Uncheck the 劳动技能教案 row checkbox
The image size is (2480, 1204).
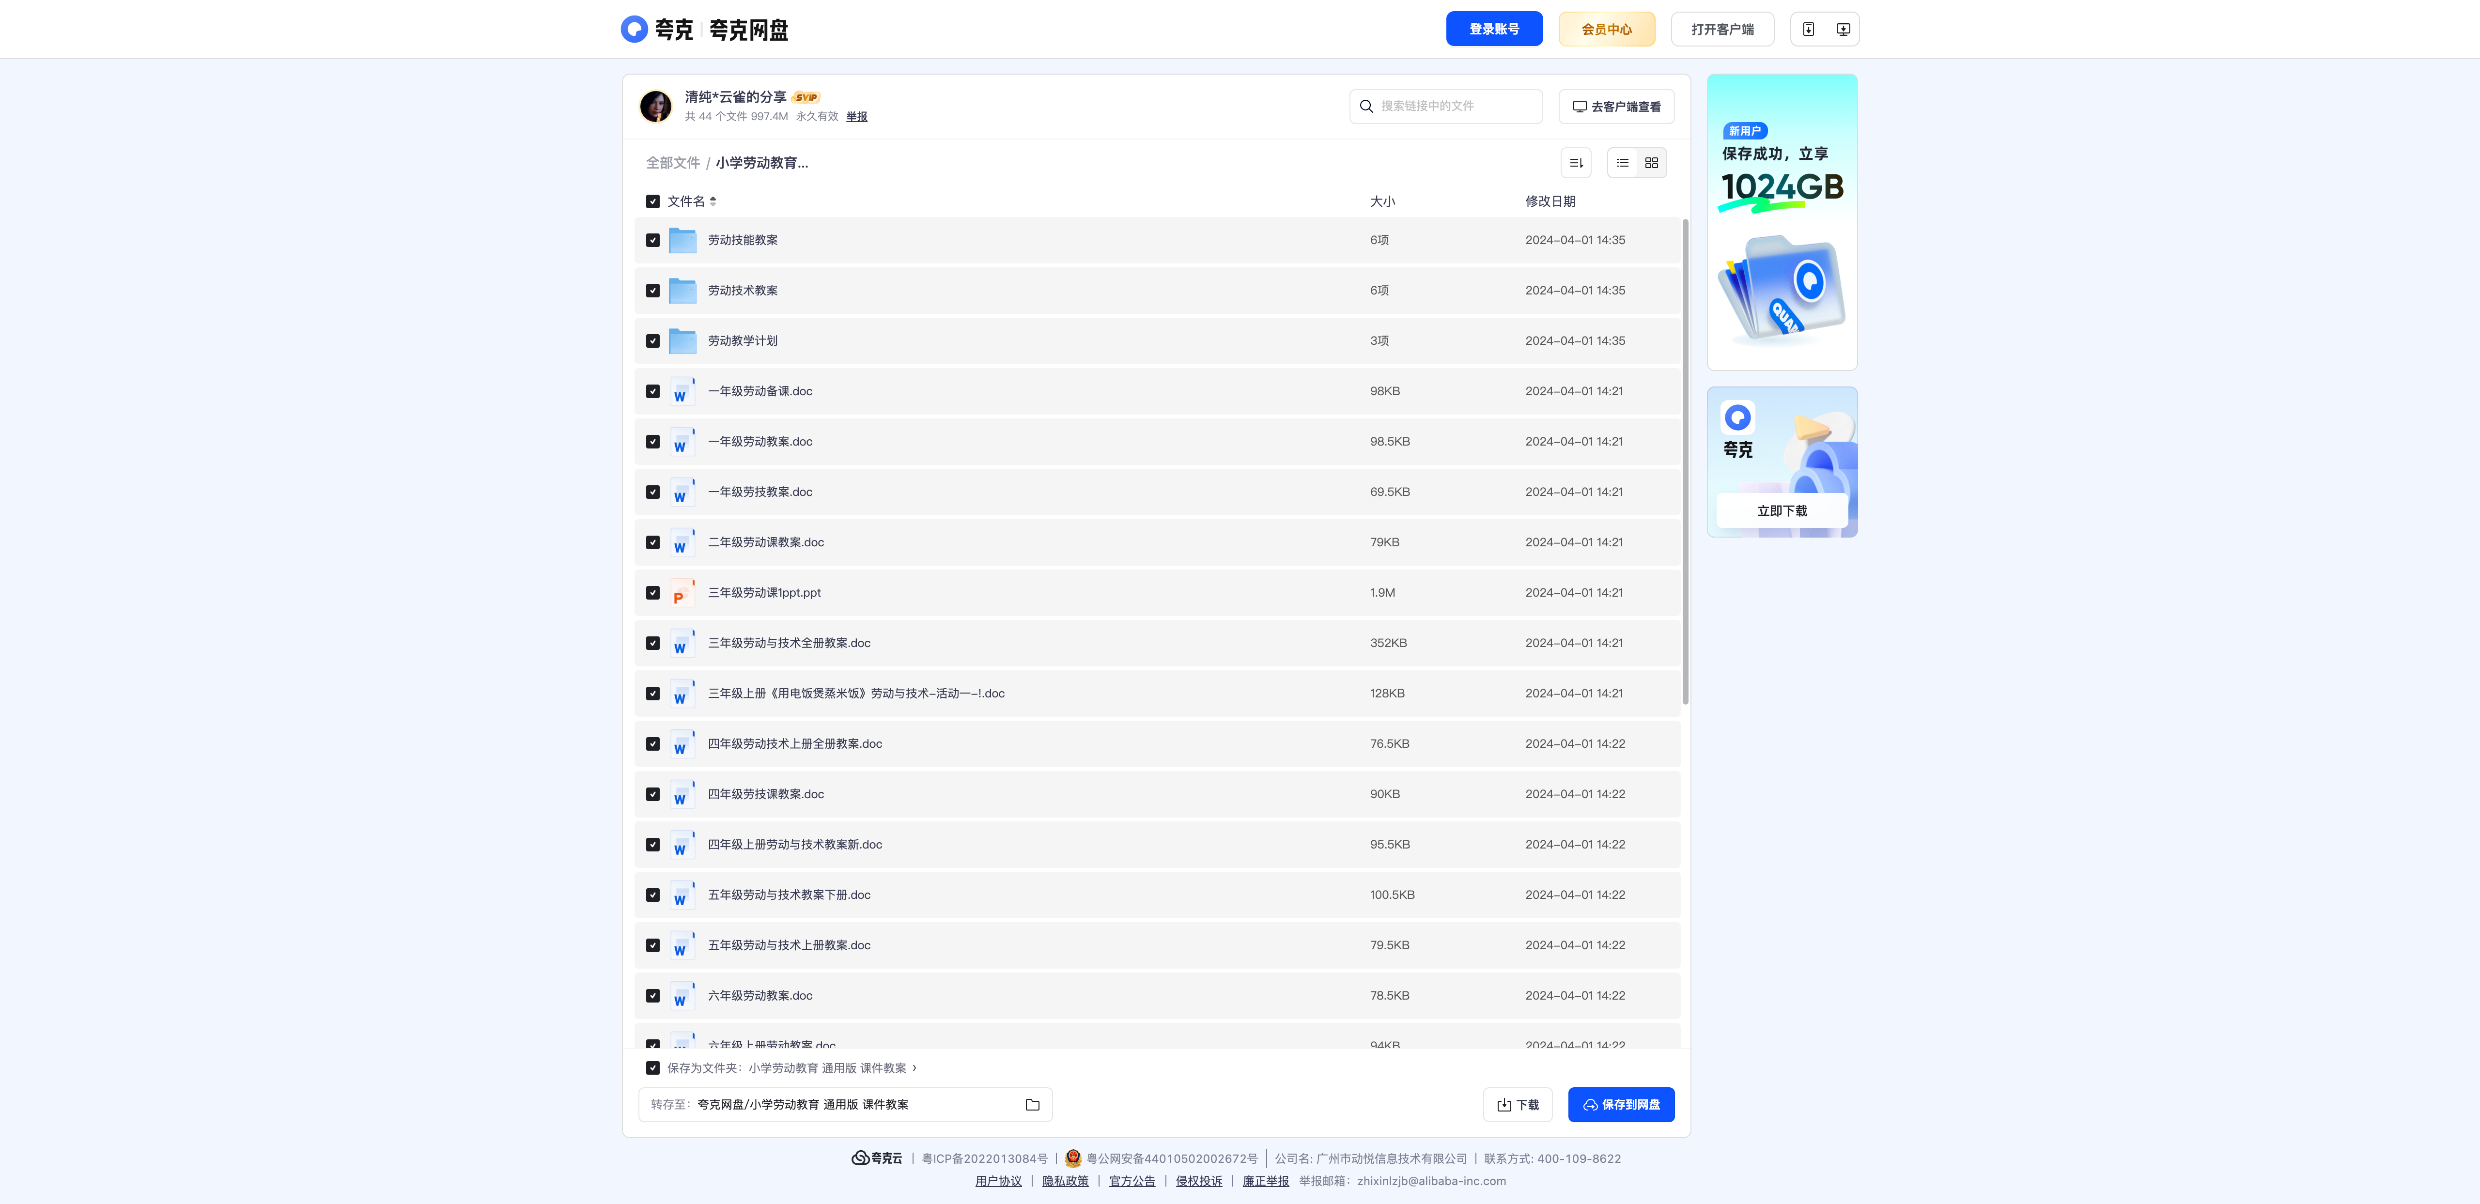pos(653,241)
